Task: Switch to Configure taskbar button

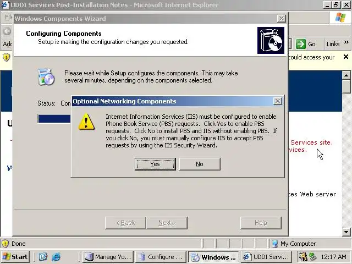Action: pos(161,257)
